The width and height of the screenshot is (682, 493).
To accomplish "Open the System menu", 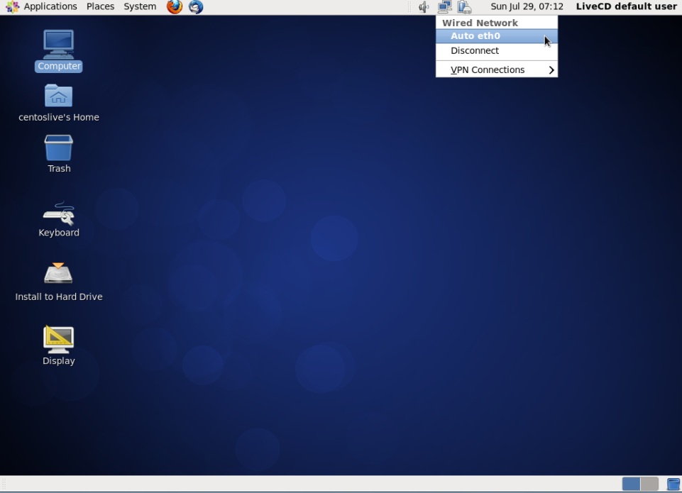I will click(140, 6).
